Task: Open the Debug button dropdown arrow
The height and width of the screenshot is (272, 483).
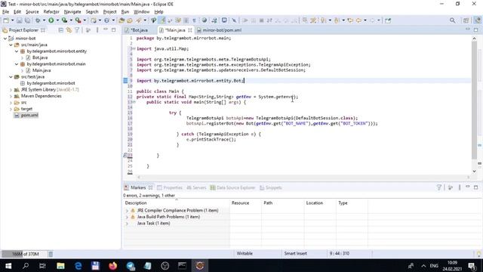Action: [x=44, y=20]
